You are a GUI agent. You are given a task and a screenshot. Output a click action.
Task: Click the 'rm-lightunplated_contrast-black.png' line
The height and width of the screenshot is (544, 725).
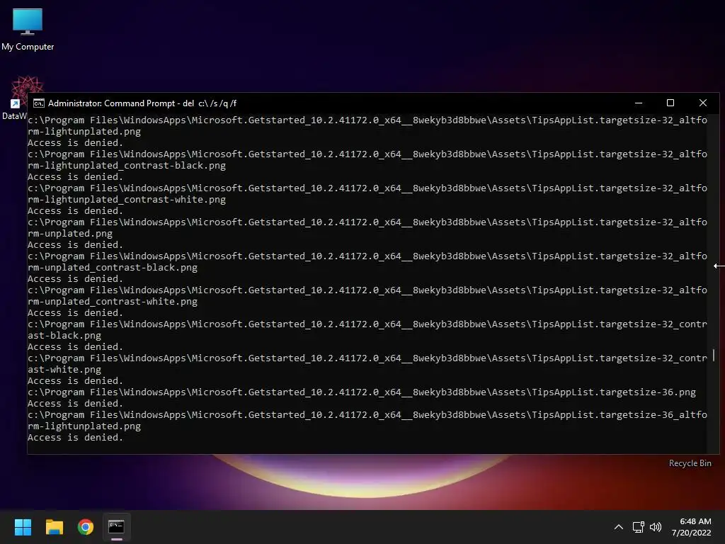coord(127,166)
